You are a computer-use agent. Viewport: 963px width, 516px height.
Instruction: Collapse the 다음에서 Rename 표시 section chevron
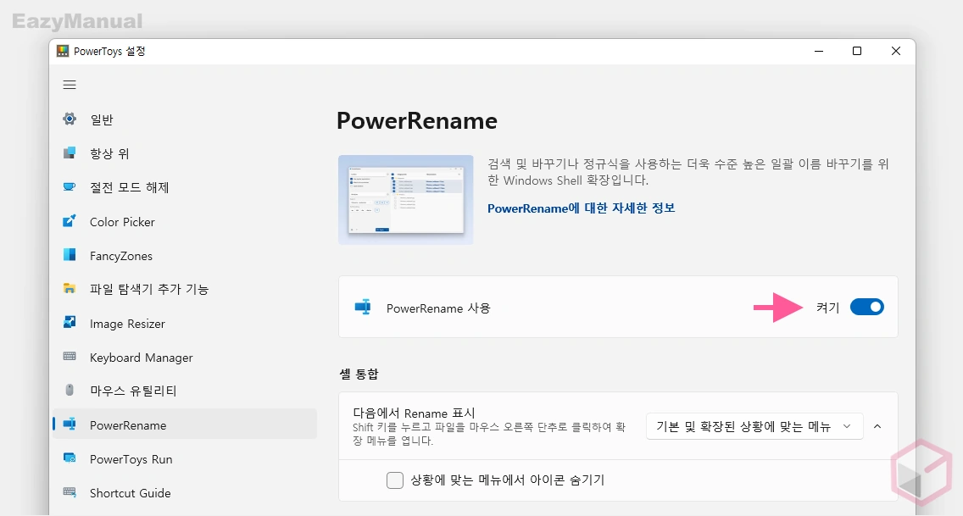coord(877,426)
